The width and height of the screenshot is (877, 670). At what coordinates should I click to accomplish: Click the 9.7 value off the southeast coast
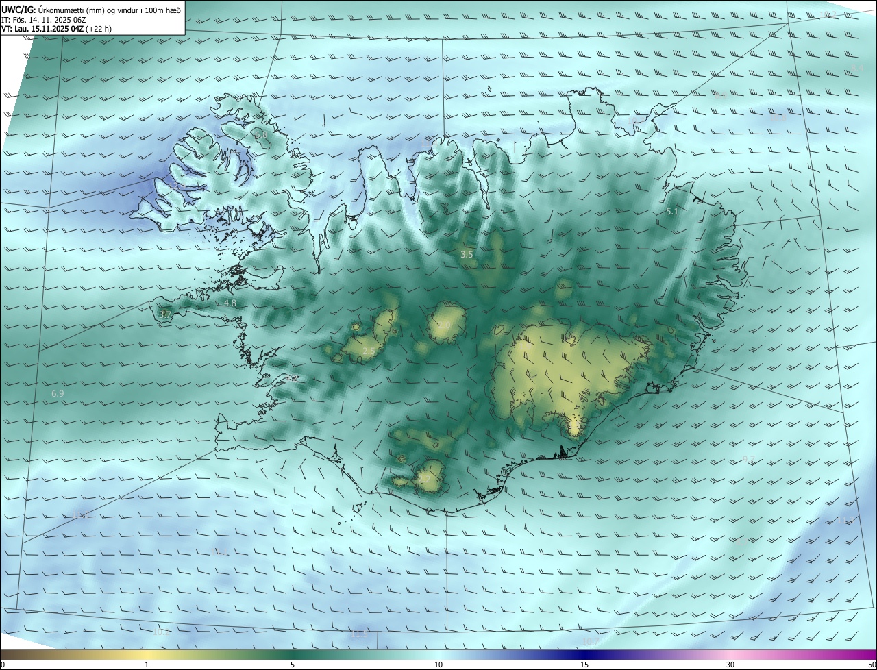click(748, 459)
